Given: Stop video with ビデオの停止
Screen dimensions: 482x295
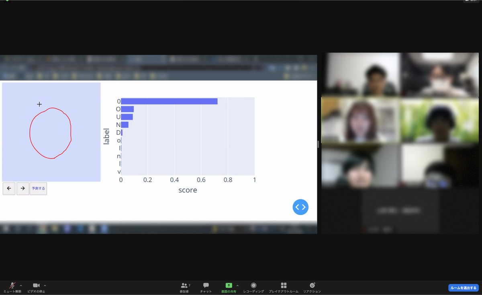Looking at the screenshot, I should click(36, 287).
